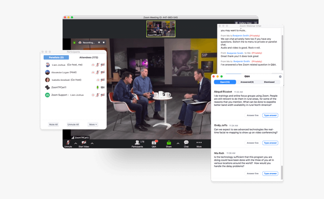324x199 pixels.
Task: Toggle Zoom Support's video off icon
Action: (x=102, y=95)
